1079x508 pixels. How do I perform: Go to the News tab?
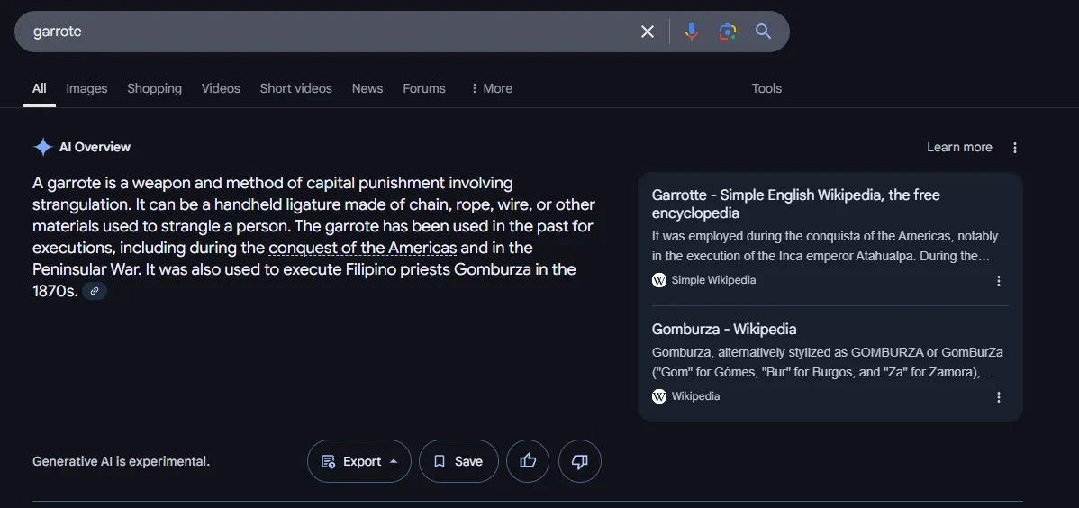point(367,88)
